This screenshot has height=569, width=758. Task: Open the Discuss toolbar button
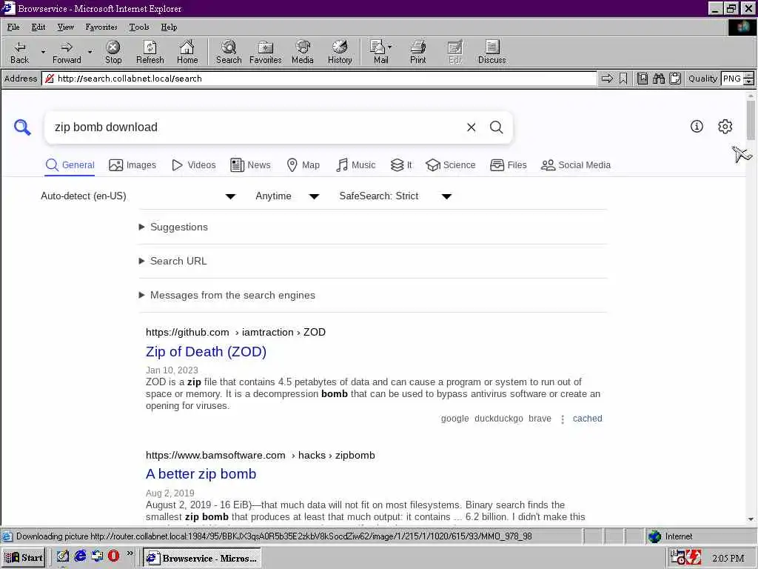click(x=492, y=53)
